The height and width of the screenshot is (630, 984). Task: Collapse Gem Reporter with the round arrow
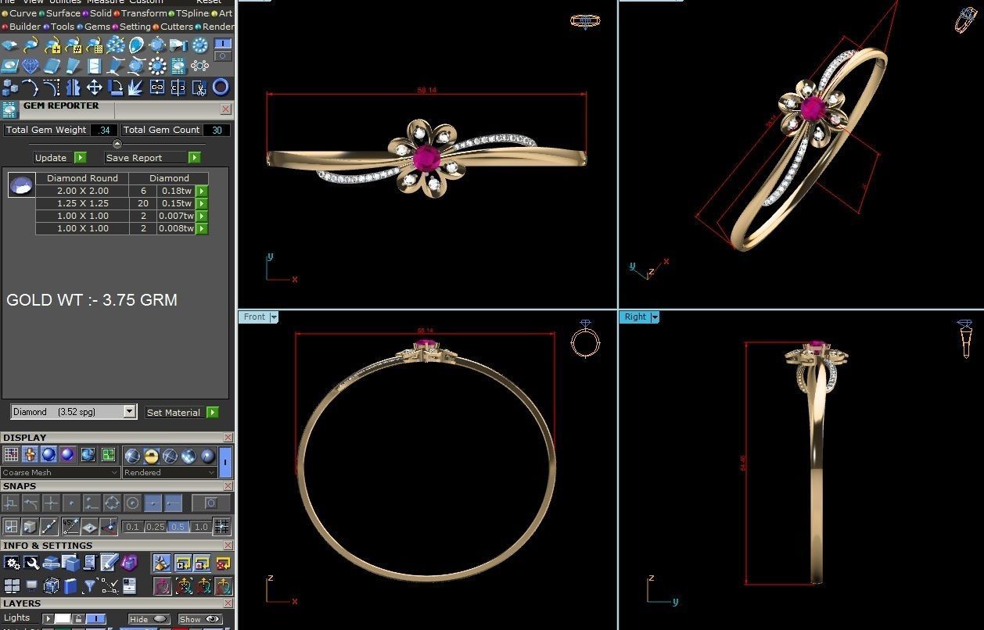point(117,144)
